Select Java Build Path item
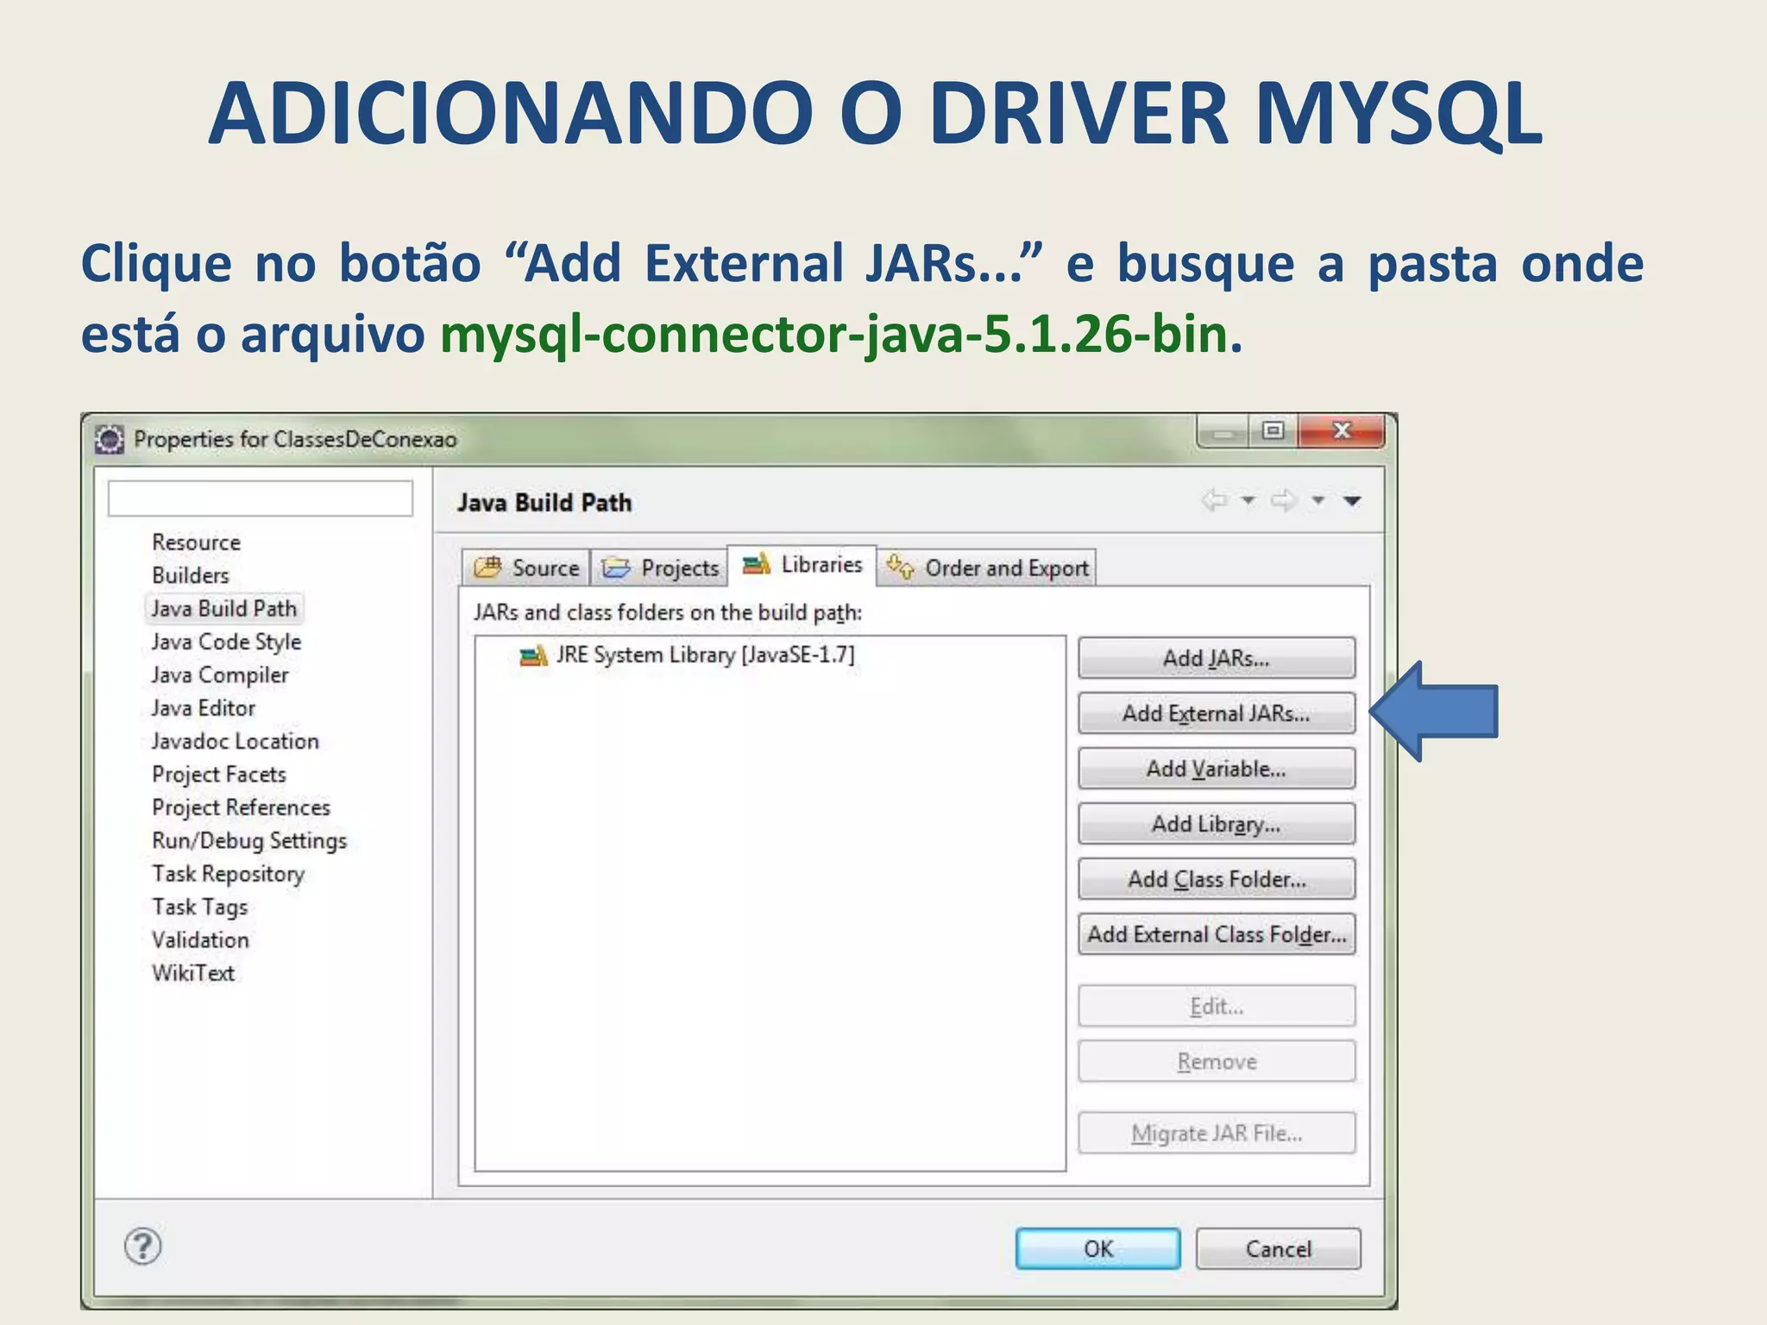This screenshot has height=1325, width=1767. (223, 608)
